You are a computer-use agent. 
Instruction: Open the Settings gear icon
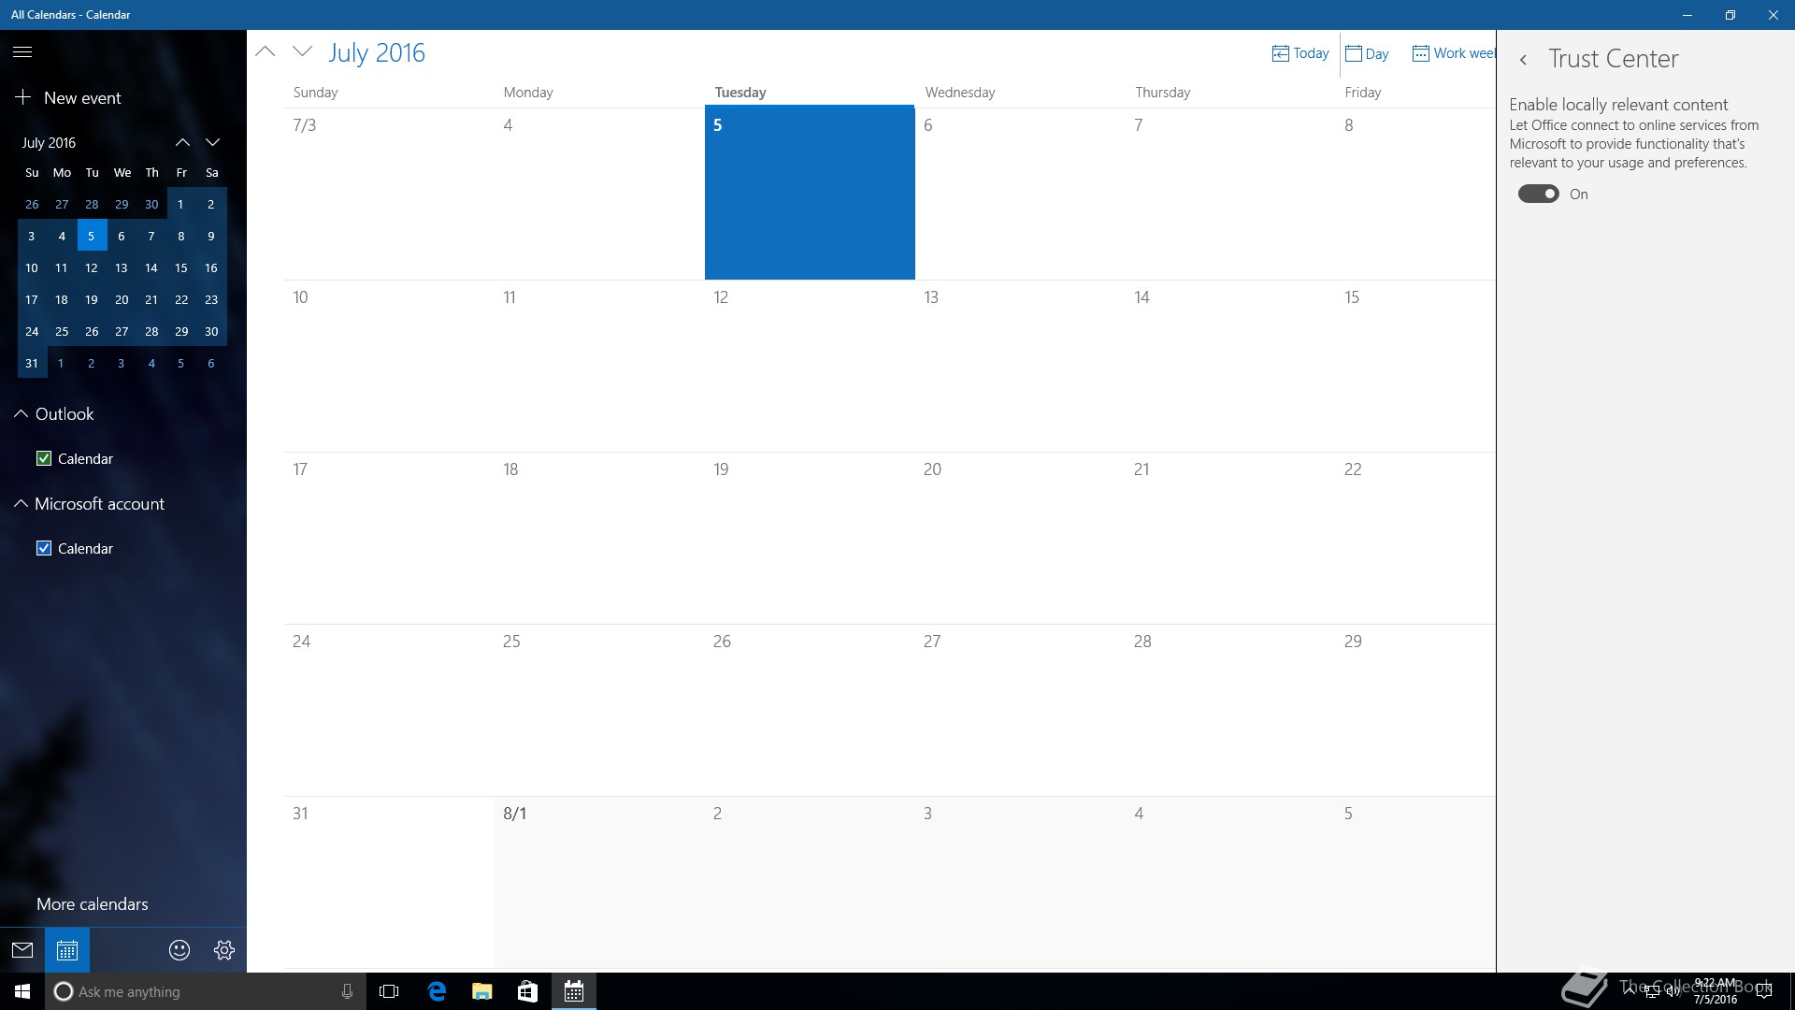click(224, 950)
